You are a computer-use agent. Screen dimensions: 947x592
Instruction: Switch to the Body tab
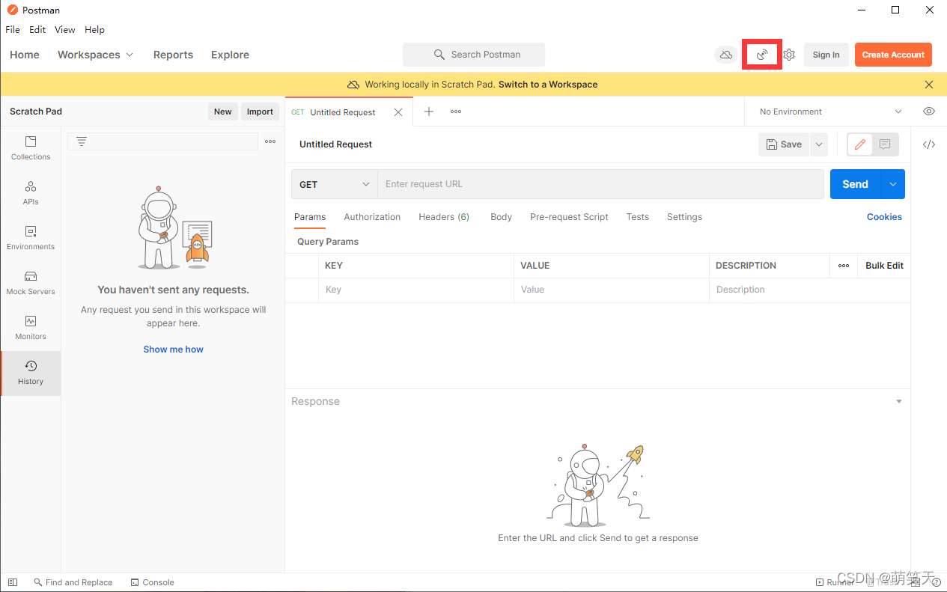502,217
